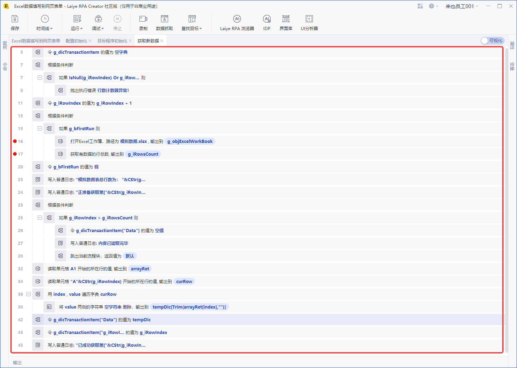Open the 运行 dropdown arrow
The width and height of the screenshot is (517, 368).
81,29
